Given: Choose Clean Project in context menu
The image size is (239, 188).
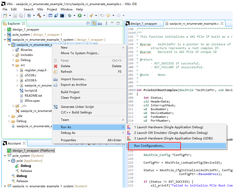Looking at the screenshot, I should pyautogui.click(x=90, y=98).
